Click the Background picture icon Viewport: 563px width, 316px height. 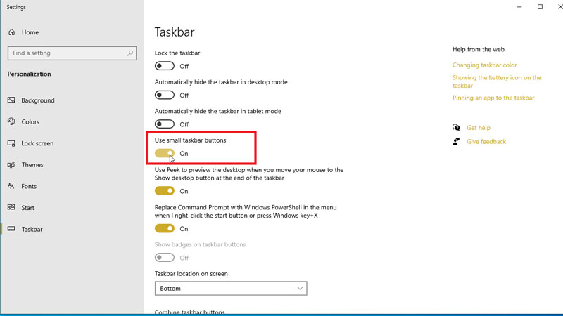(12, 100)
